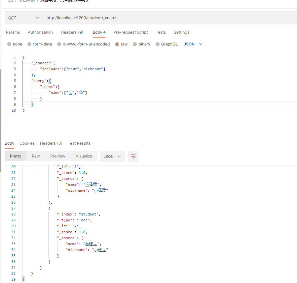Switch to the Params tab
297x283 pixels.
[13, 32]
